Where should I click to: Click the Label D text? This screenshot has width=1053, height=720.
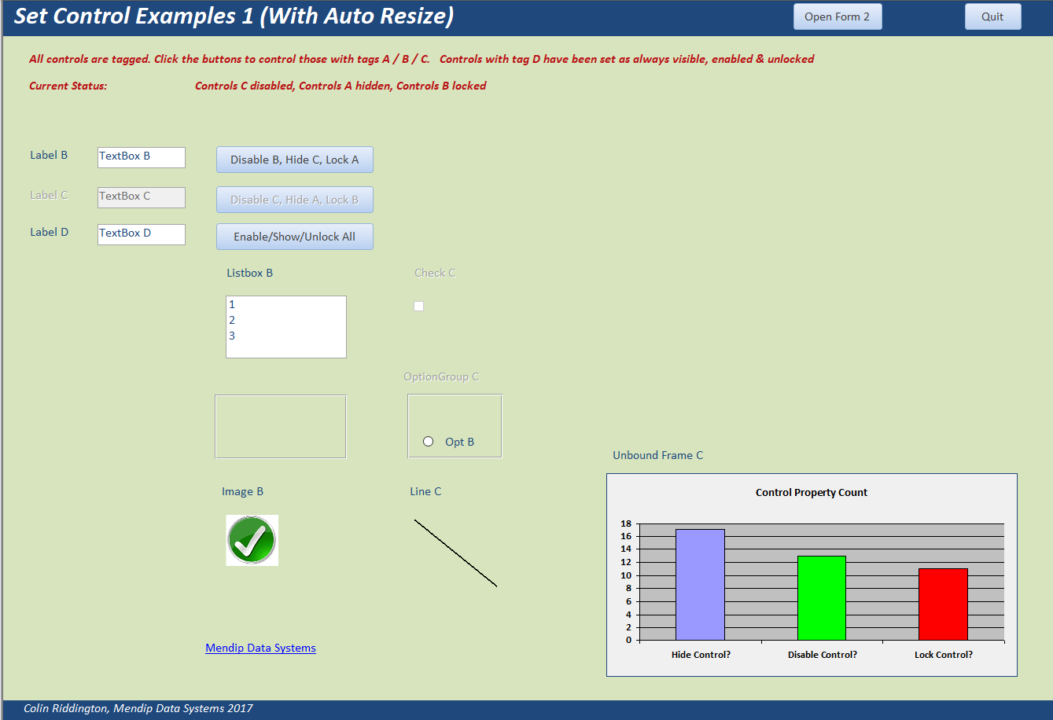coord(49,232)
